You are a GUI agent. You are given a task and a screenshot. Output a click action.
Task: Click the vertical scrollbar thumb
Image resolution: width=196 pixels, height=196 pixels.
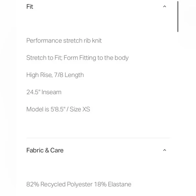[178, 17]
